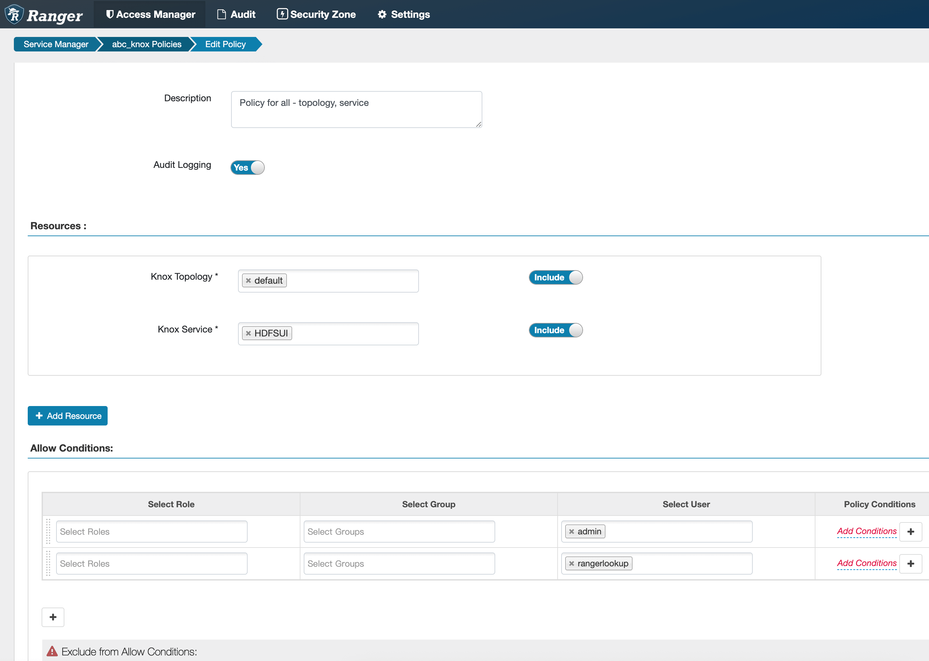Open Security Zone tab

317,14
